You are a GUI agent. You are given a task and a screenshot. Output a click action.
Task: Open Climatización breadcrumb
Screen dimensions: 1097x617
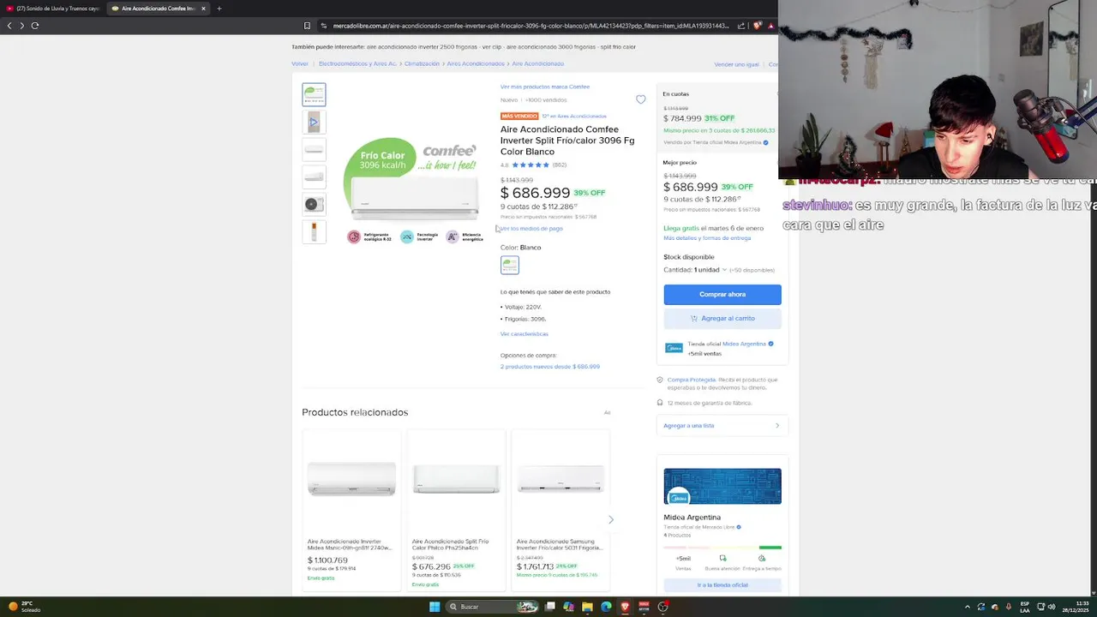422,64
